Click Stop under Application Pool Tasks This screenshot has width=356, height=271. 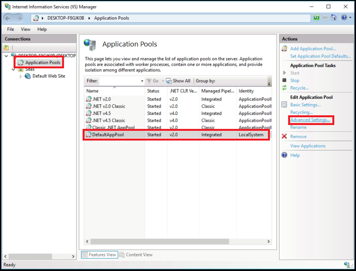(x=295, y=80)
